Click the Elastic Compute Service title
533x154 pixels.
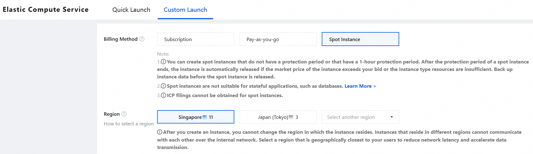coord(46,10)
